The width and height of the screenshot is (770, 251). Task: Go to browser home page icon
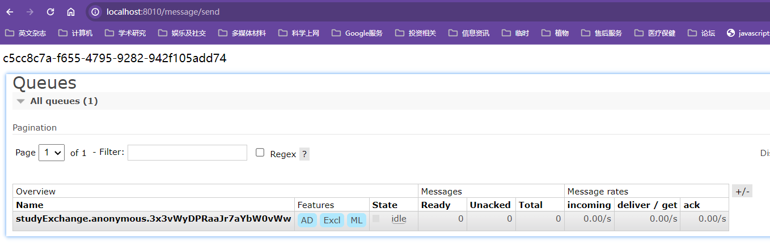click(x=71, y=12)
